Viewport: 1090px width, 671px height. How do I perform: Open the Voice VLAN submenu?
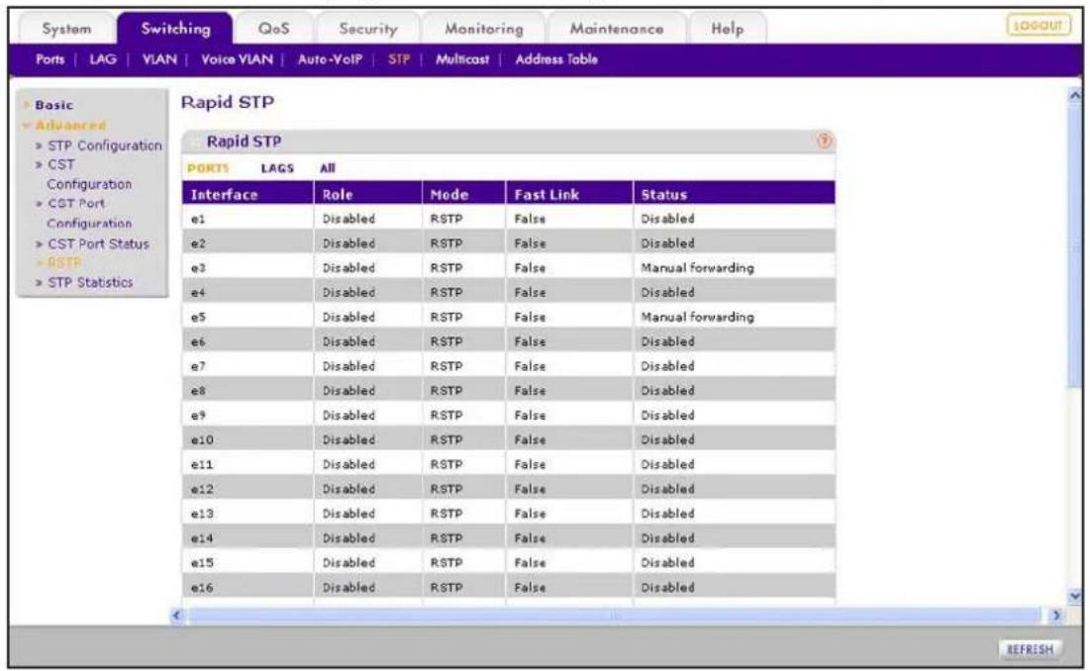pos(237,59)
